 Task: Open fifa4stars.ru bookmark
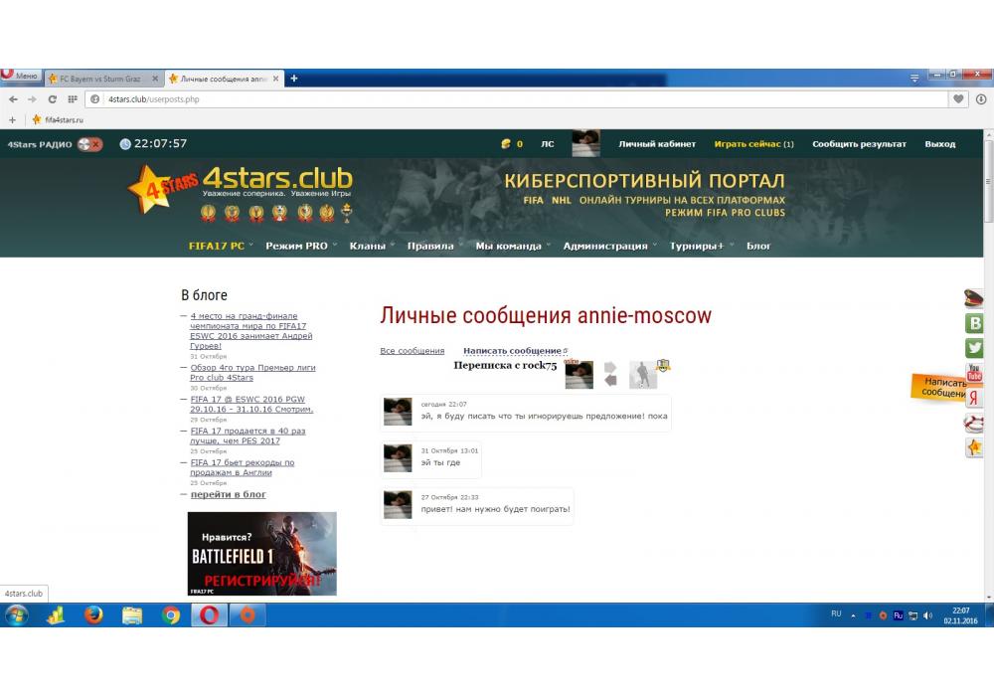pyautogui.click(x=58, y=119)
